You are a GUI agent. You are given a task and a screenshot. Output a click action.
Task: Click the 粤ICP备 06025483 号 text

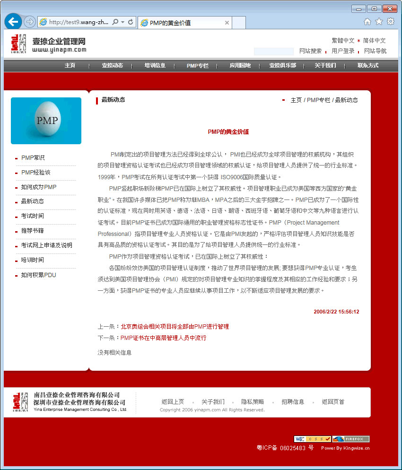(285, 448)
